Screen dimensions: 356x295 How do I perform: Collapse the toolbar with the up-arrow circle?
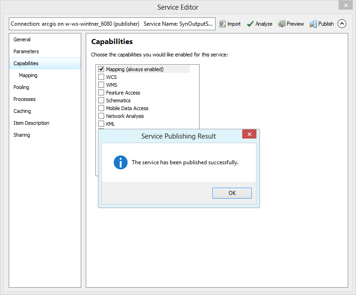(x=342, y=23)
